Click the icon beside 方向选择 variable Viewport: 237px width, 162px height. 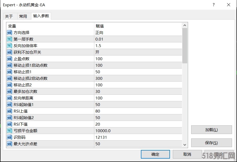pyautogui.click(x=9, y=33)
